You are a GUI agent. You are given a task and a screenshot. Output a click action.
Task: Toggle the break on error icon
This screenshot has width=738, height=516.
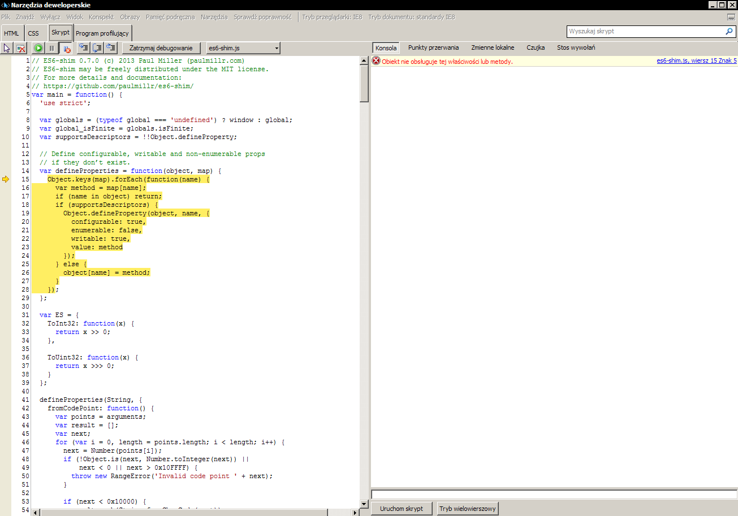(66, 49)
